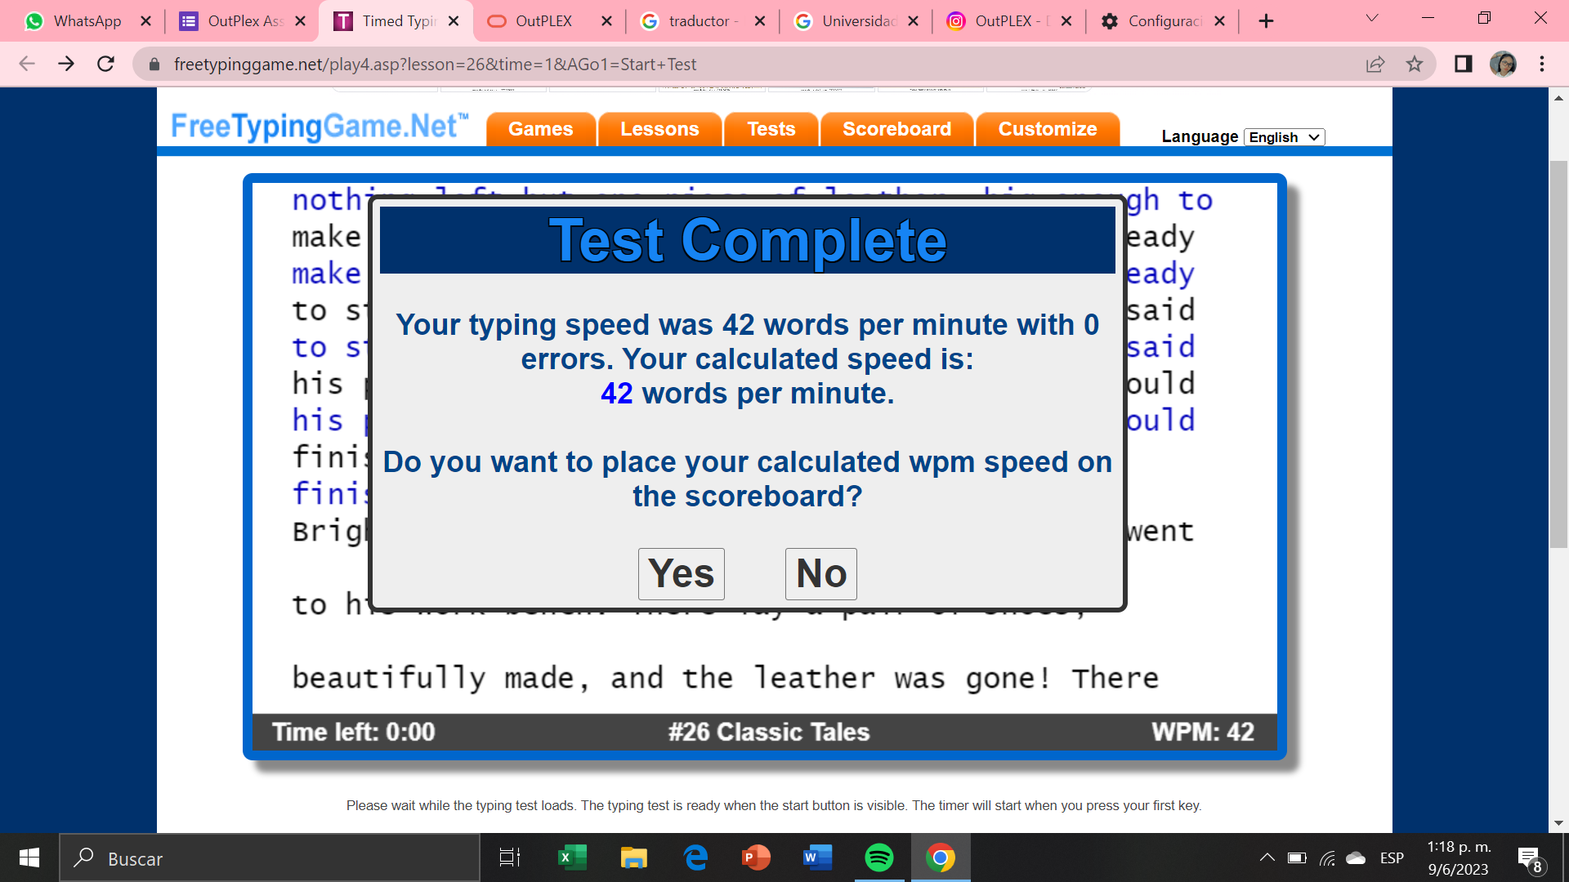Click the scrollbar up arrow
Screen dimensions: 1569x882
click(1558, 98)
